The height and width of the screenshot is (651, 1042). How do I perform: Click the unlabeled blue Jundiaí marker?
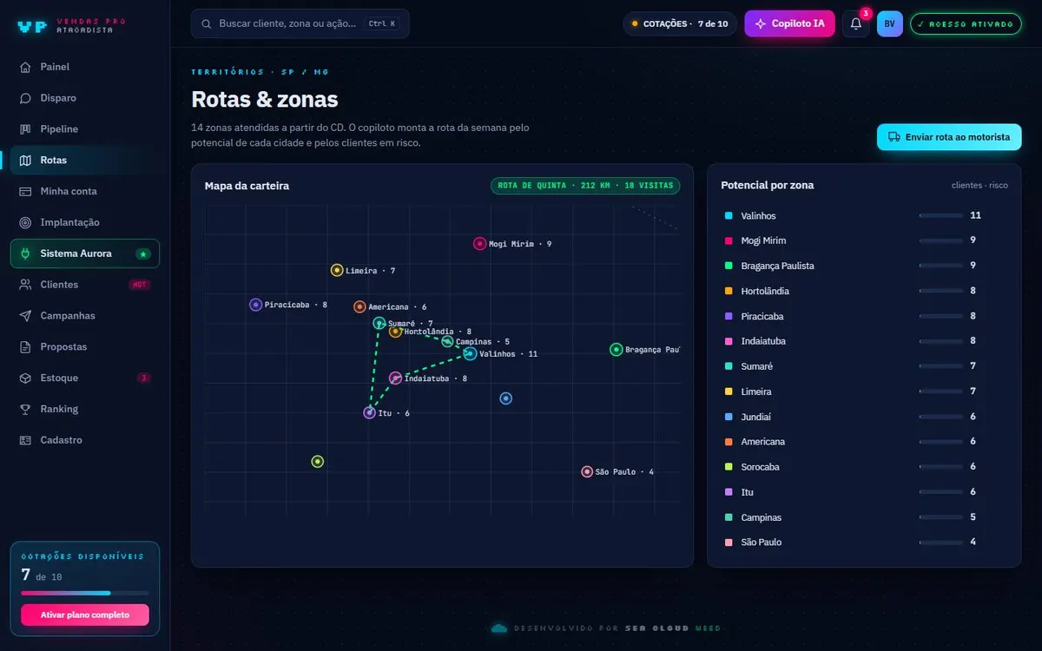506,398
